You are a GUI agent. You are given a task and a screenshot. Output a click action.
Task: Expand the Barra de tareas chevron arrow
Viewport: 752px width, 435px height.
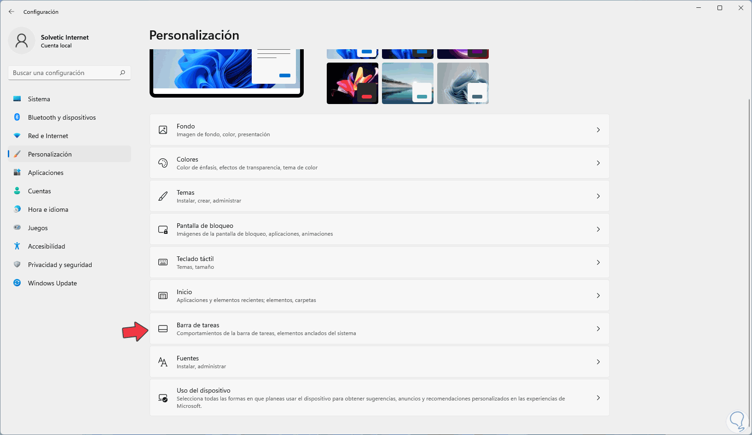click(x=598, y=329)
